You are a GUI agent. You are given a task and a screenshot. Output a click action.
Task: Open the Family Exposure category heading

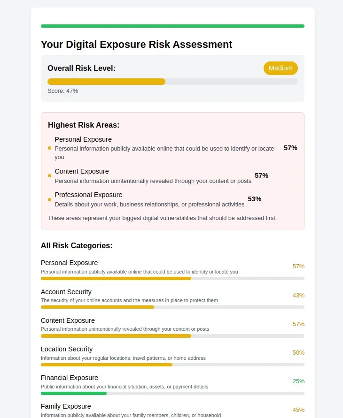(66, 406)
